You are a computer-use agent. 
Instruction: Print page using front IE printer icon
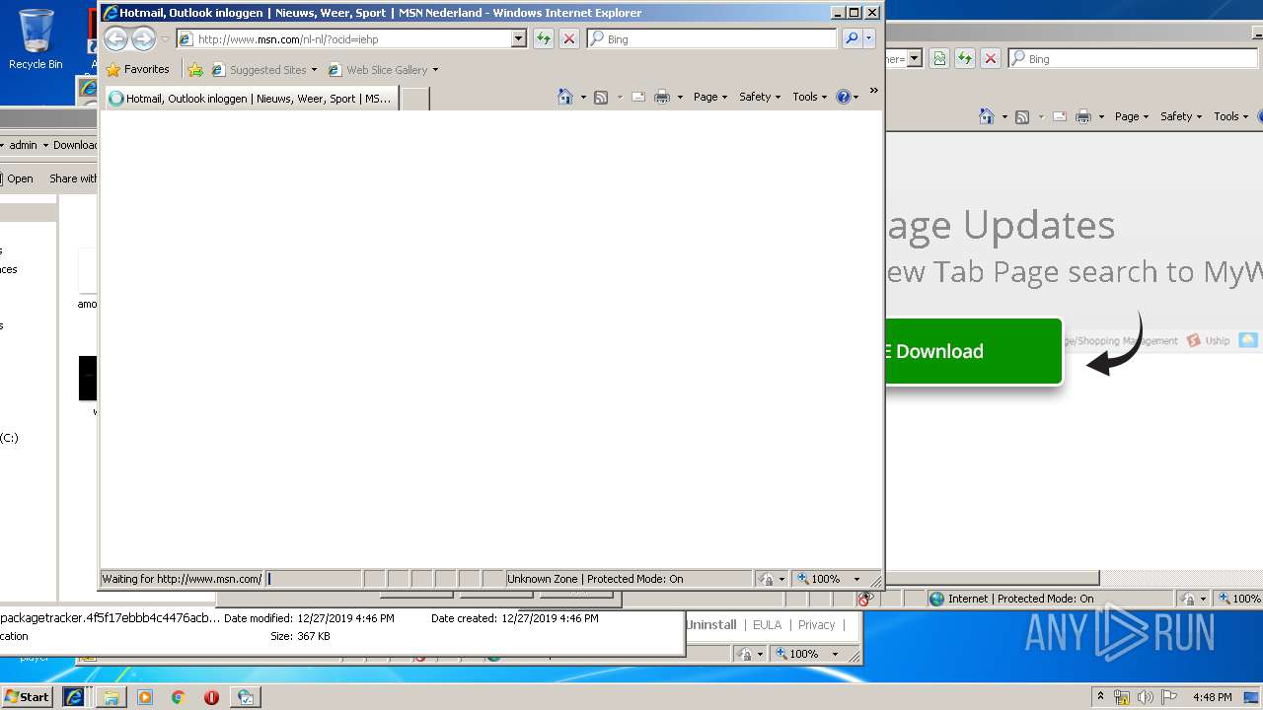coord(662,97)
